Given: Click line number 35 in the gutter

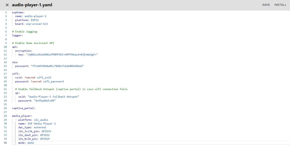Looking at the screenshot, I should 5,143.
